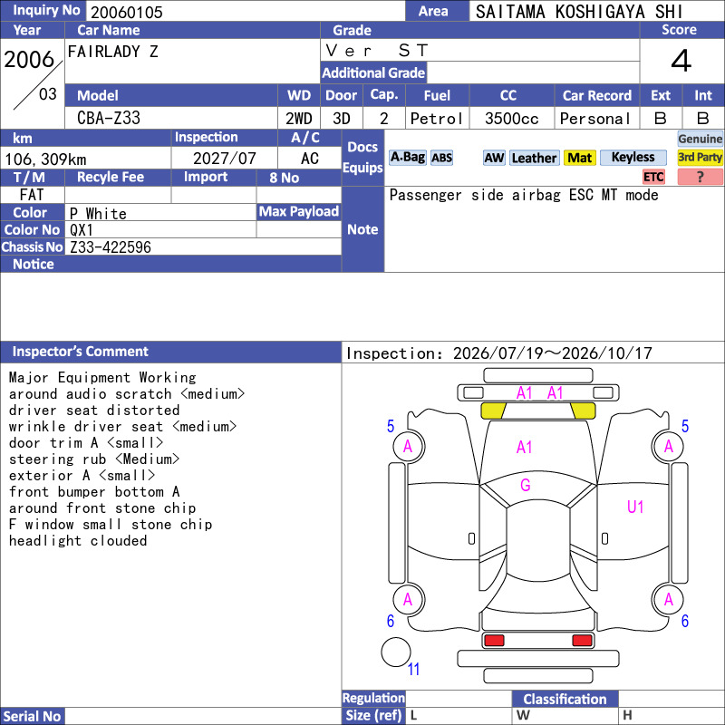
Task: Click the Keyless equipment badge
Action: 633,158
